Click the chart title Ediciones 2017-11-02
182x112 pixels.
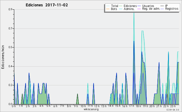tap(47, 5)
